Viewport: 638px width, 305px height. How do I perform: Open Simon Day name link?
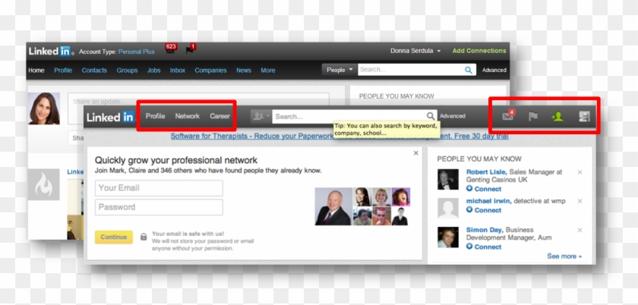point(485,230)
